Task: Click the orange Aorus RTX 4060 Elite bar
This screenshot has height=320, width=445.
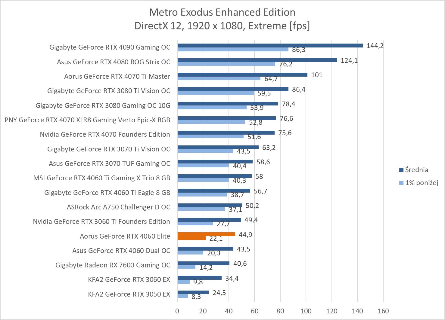Action: coord(206,234)
